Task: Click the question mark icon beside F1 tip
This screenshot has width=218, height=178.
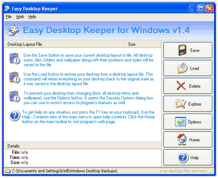Action: pyautogui.click(x=15, y=116)
